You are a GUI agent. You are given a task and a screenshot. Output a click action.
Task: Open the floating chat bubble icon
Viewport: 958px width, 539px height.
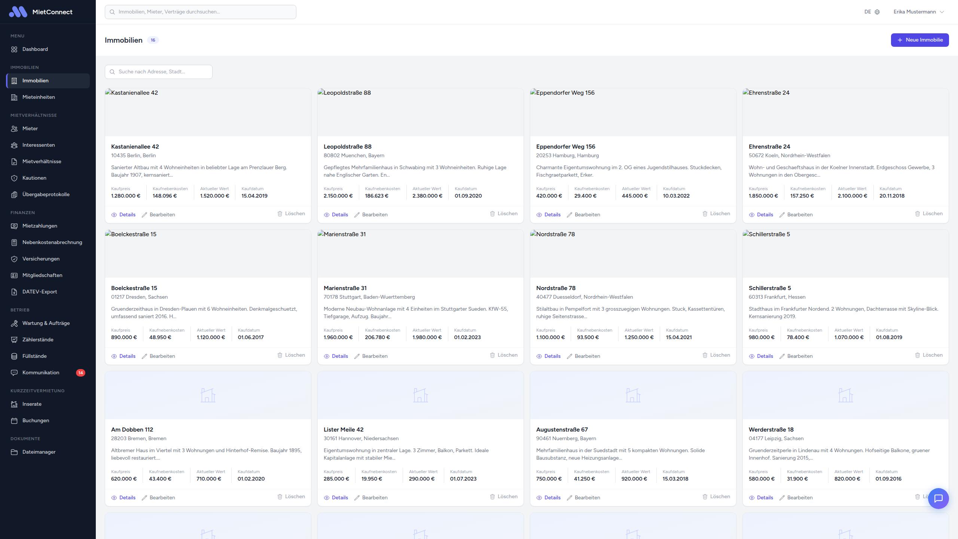[938, 498]
